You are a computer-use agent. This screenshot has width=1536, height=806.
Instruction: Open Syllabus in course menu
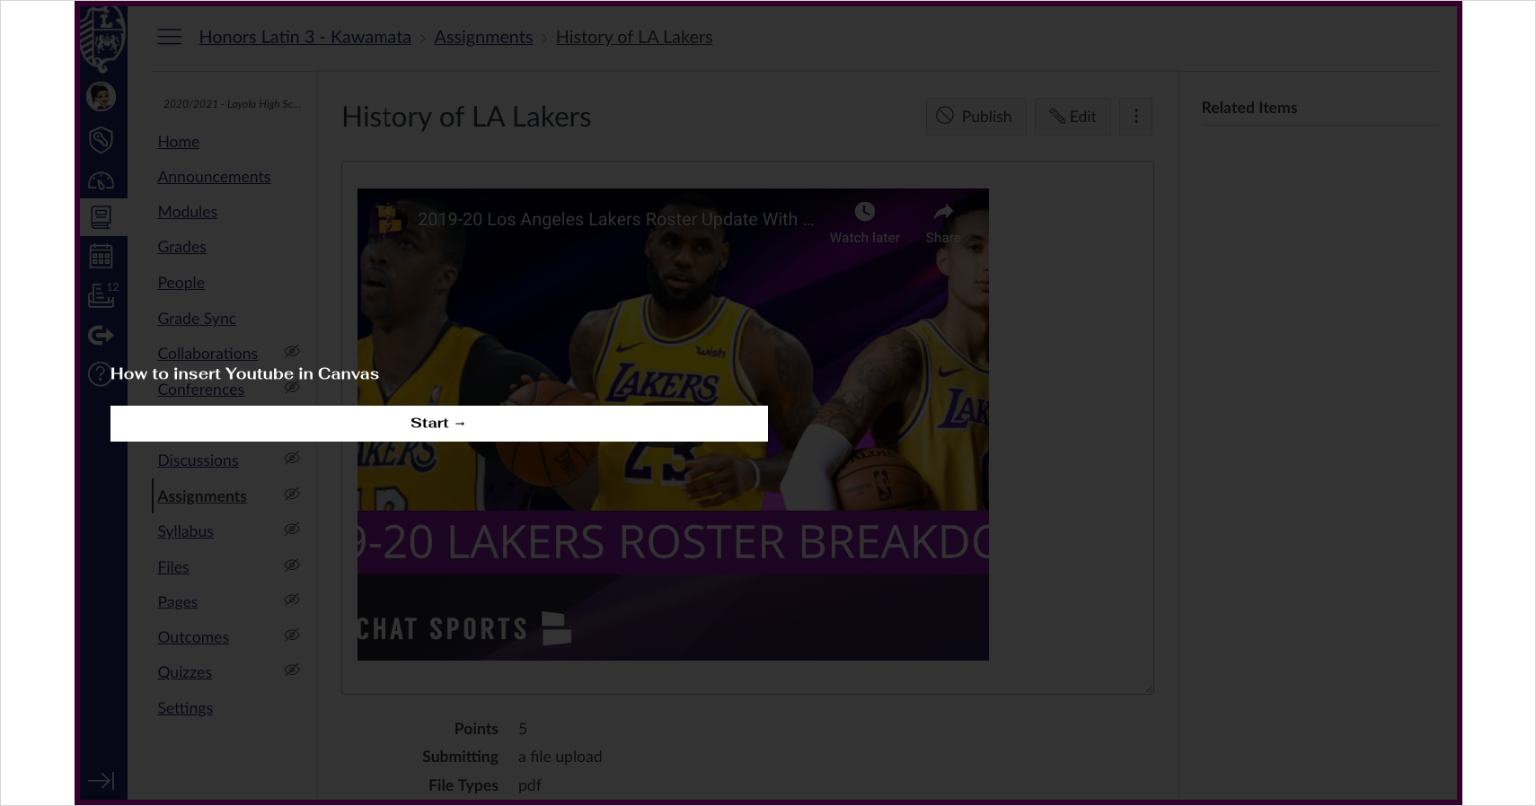185,531
